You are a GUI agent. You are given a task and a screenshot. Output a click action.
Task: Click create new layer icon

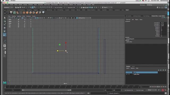[163, 70]
